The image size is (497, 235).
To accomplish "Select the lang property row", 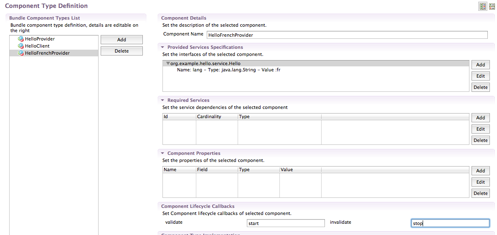I will [x=228, y=70].
